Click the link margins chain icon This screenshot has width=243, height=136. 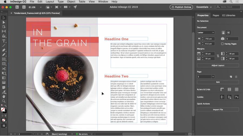pyautogui.click(x=218, y=56)
